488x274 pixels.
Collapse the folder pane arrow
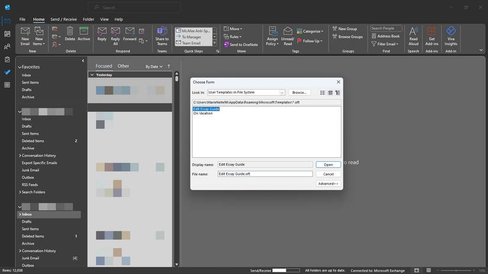point(83,61)
